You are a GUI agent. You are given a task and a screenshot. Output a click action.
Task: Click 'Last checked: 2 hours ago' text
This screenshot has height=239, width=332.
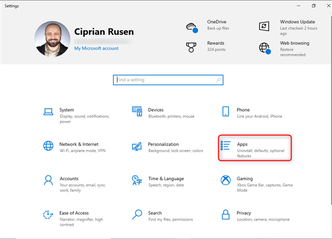(299, 31)
